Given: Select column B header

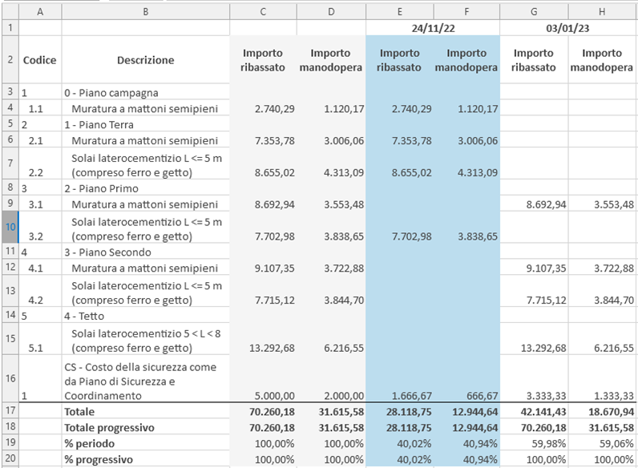Looking at the screenshot, I should pyautogui.click(x=146, y=12).
